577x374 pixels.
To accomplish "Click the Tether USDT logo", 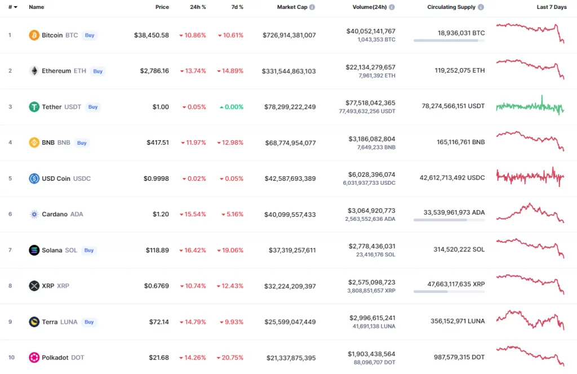I will click(x=33, y=106).
